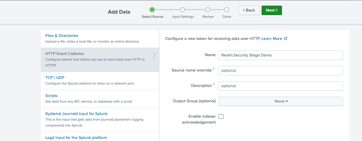
Task: Go back with the Back button
Action: click(249, 10)
